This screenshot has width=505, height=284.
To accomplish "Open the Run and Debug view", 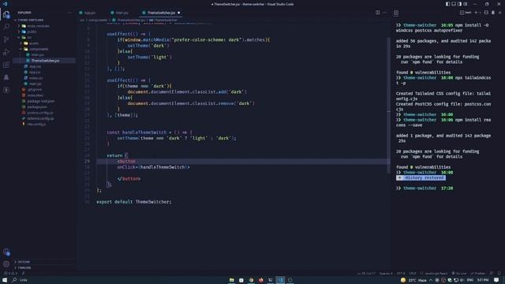I will pyautogui.click(x=6, y=52).
